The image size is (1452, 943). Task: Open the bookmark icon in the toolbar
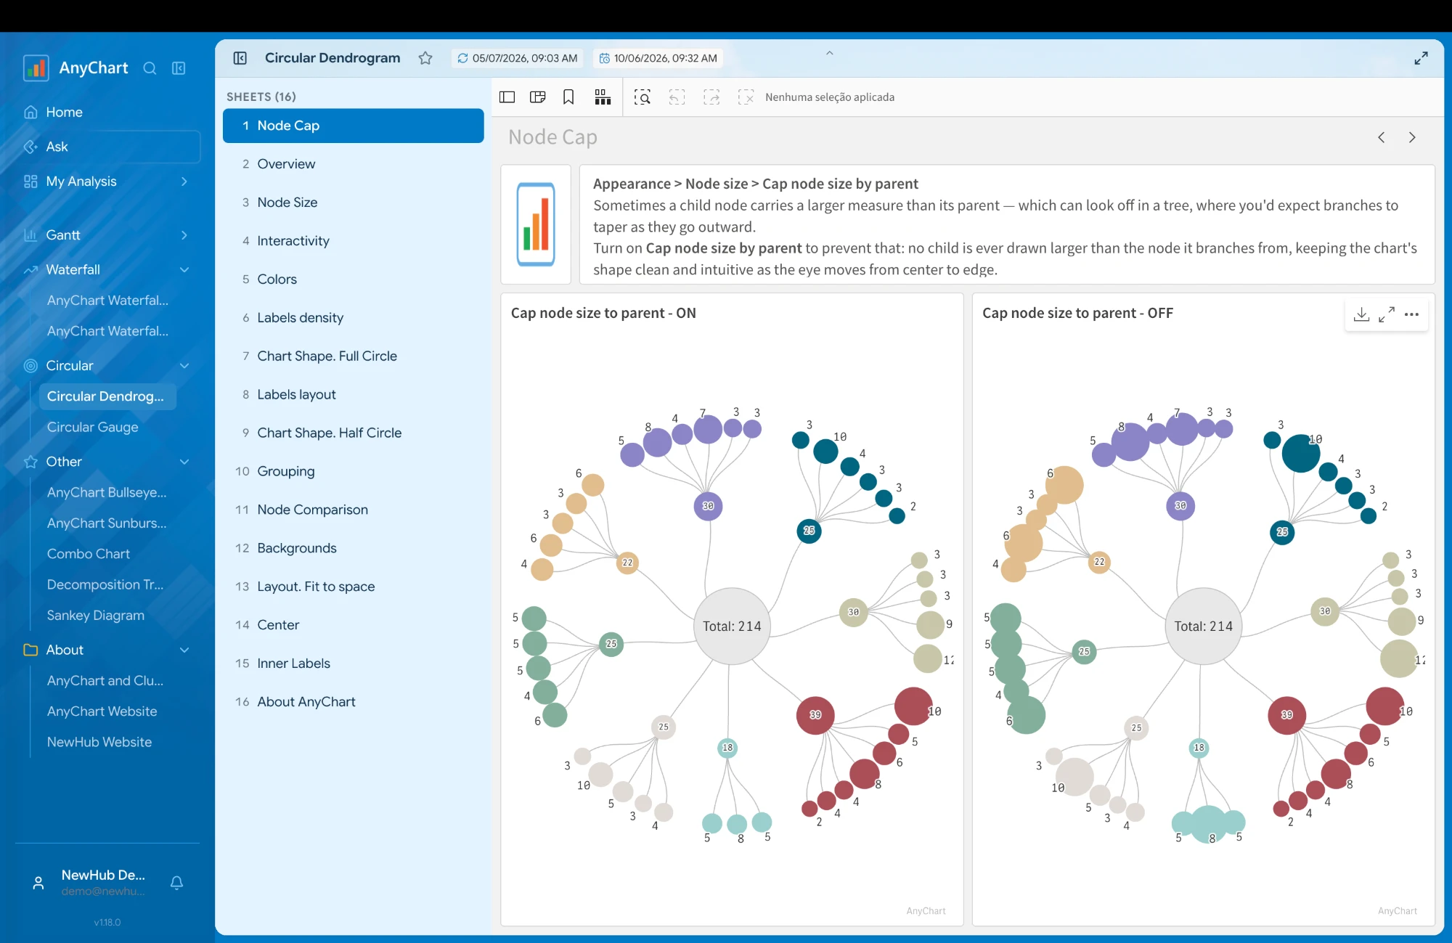coord(568,97)
